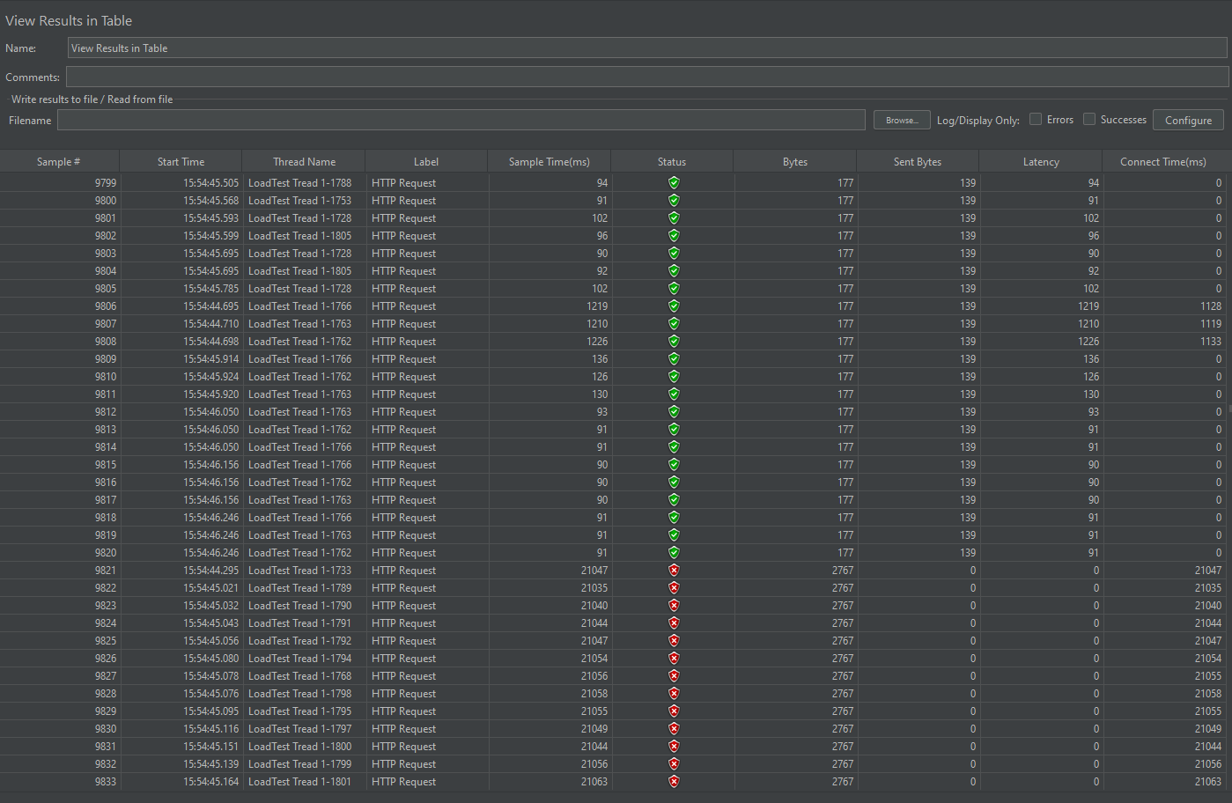The image size is (1232, 803).
Task: Click green shield icon in row 9820
Action: point(674,553)
